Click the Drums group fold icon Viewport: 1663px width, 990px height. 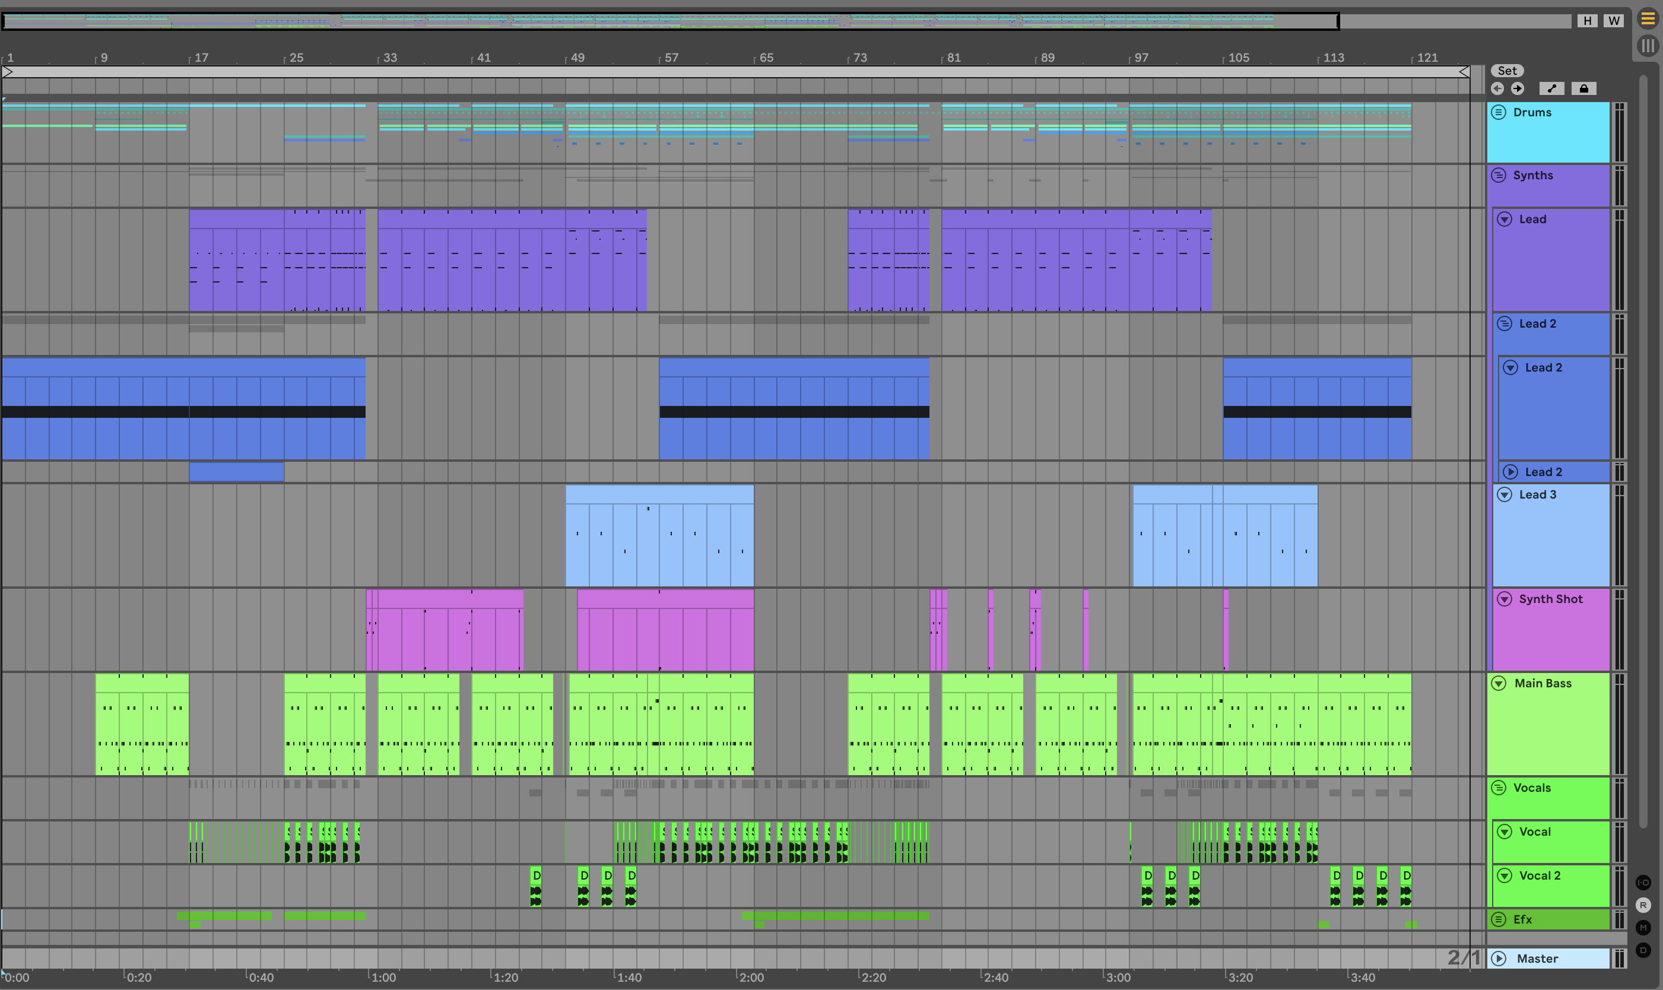click(x=1499, y=112)
